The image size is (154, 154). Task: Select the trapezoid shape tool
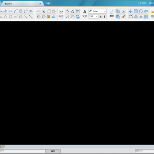(x=21, y=17)
